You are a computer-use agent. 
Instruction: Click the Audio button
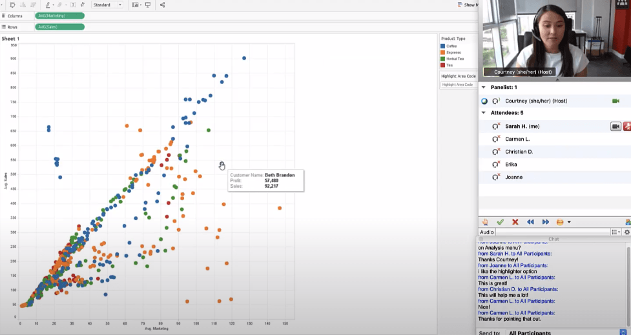pyautogui.click(x=486, y=232)
